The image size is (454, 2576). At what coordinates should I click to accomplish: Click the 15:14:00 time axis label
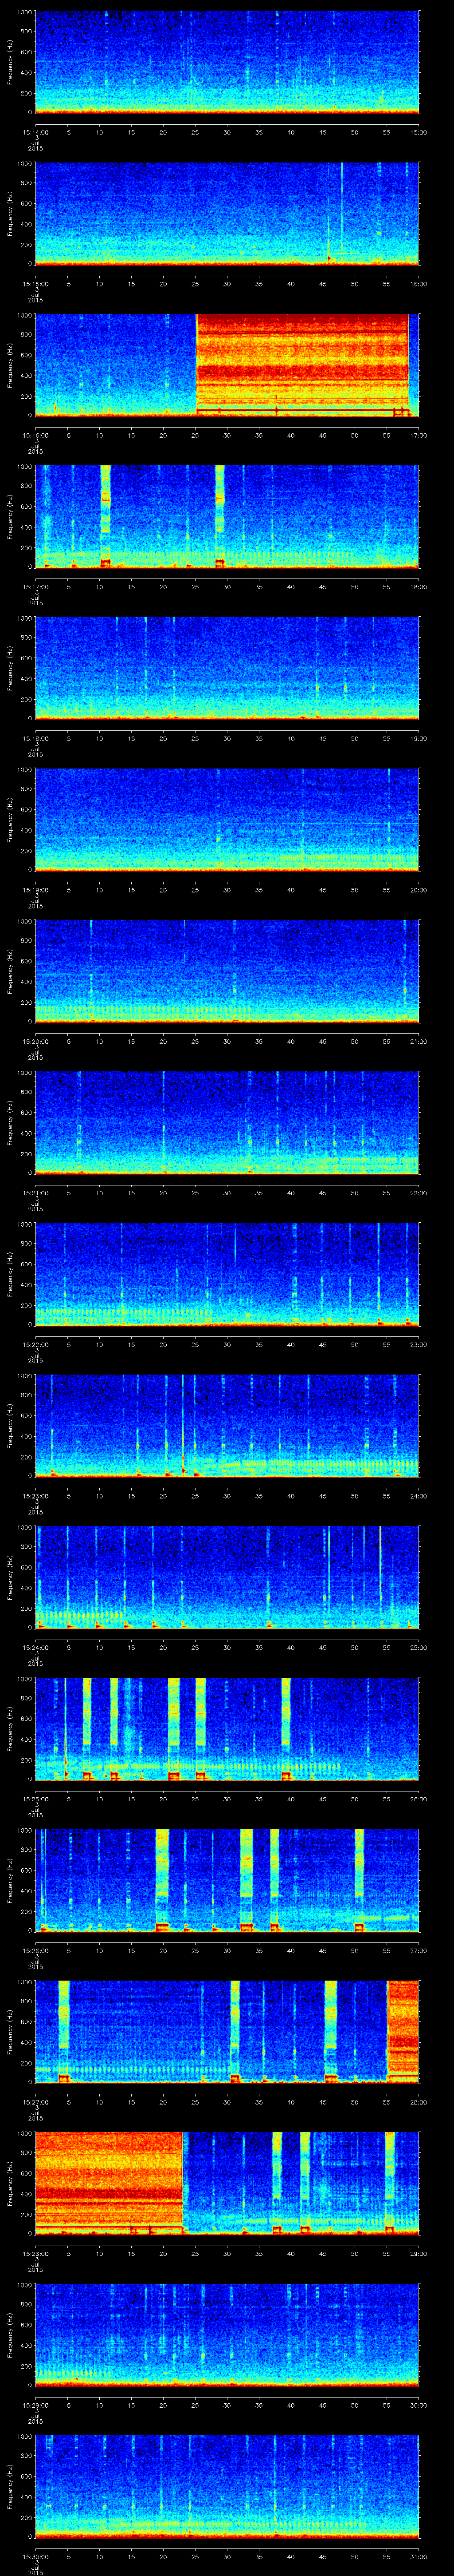tap(35, 131)
